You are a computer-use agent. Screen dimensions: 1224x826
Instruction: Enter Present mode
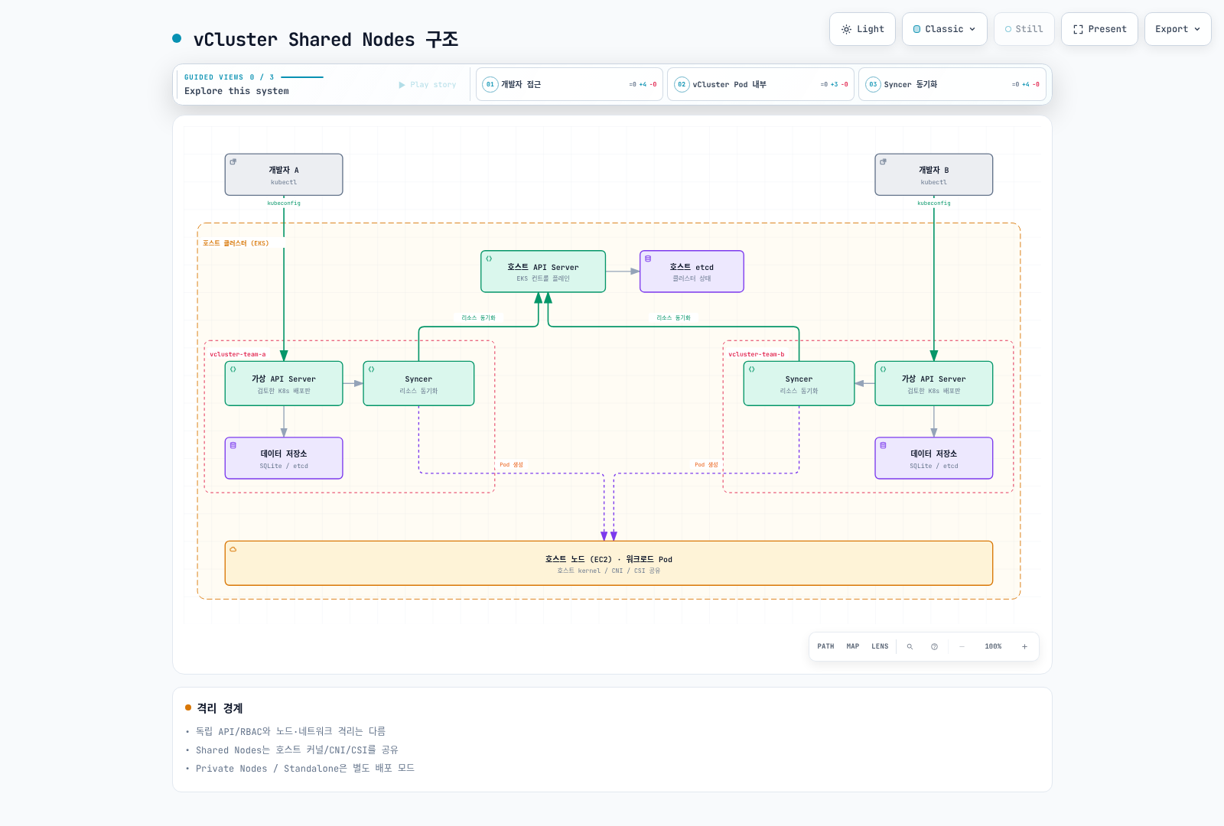coord(1099,29)
